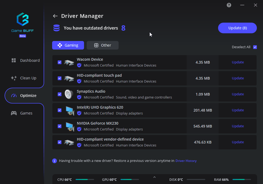263x184 pixels.
Task: Click the outdated drivers database icon
Action: pyautogui.click(x=57, y=28)
